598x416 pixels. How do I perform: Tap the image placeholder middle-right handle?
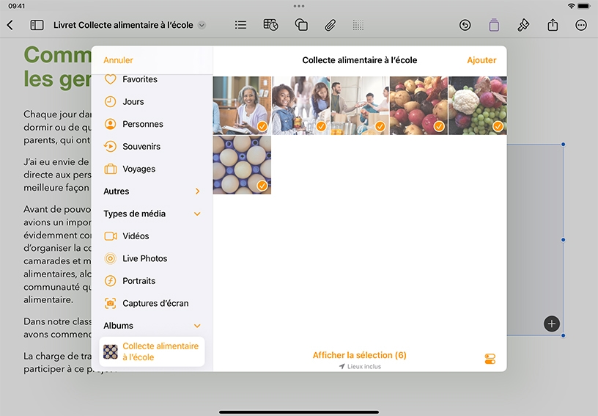564,240
